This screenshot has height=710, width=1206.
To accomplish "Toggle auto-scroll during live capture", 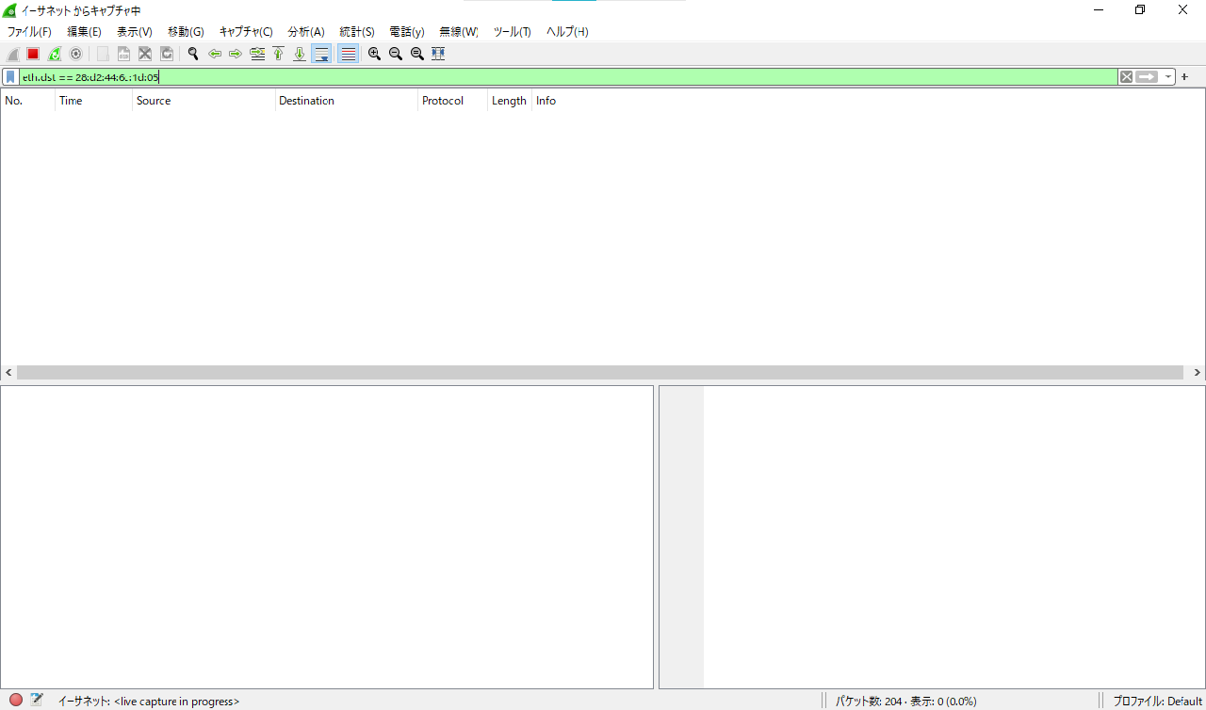I will pos(321,54).
